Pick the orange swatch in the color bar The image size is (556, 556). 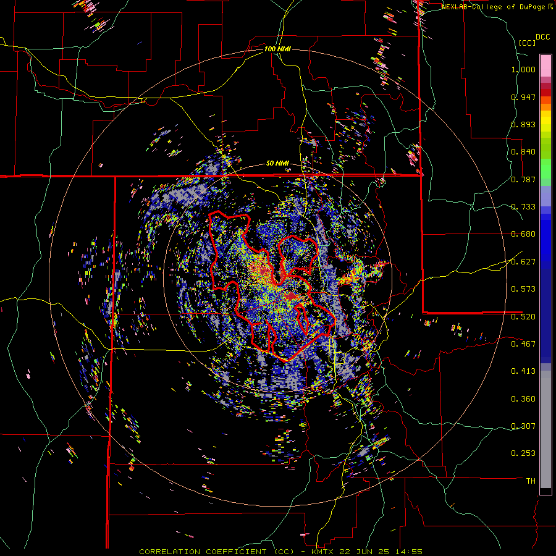tap(545, 107)
